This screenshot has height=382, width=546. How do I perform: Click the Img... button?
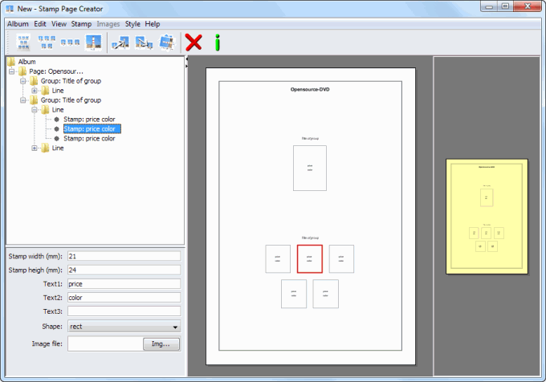coord(161,344)
